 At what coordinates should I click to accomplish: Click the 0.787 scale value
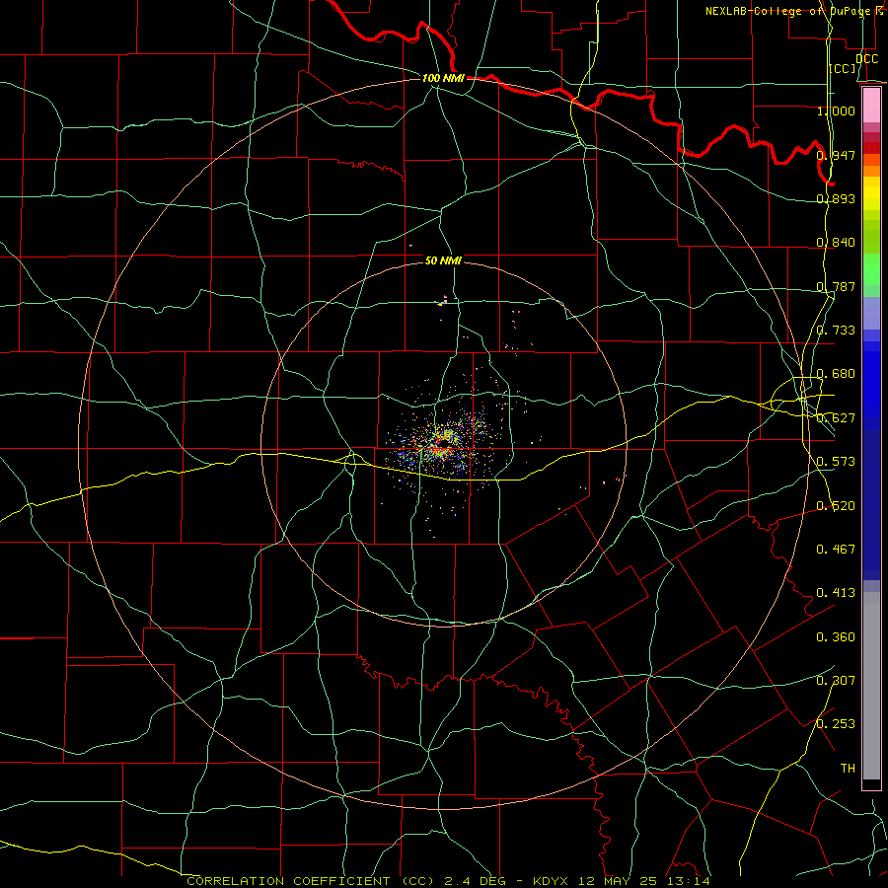836,286
